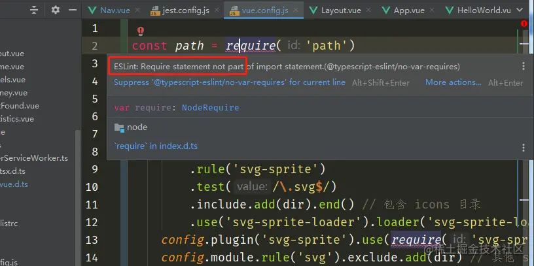
Task: Click .rule('svg-sprite') on line 9
Action: point(258,169)
